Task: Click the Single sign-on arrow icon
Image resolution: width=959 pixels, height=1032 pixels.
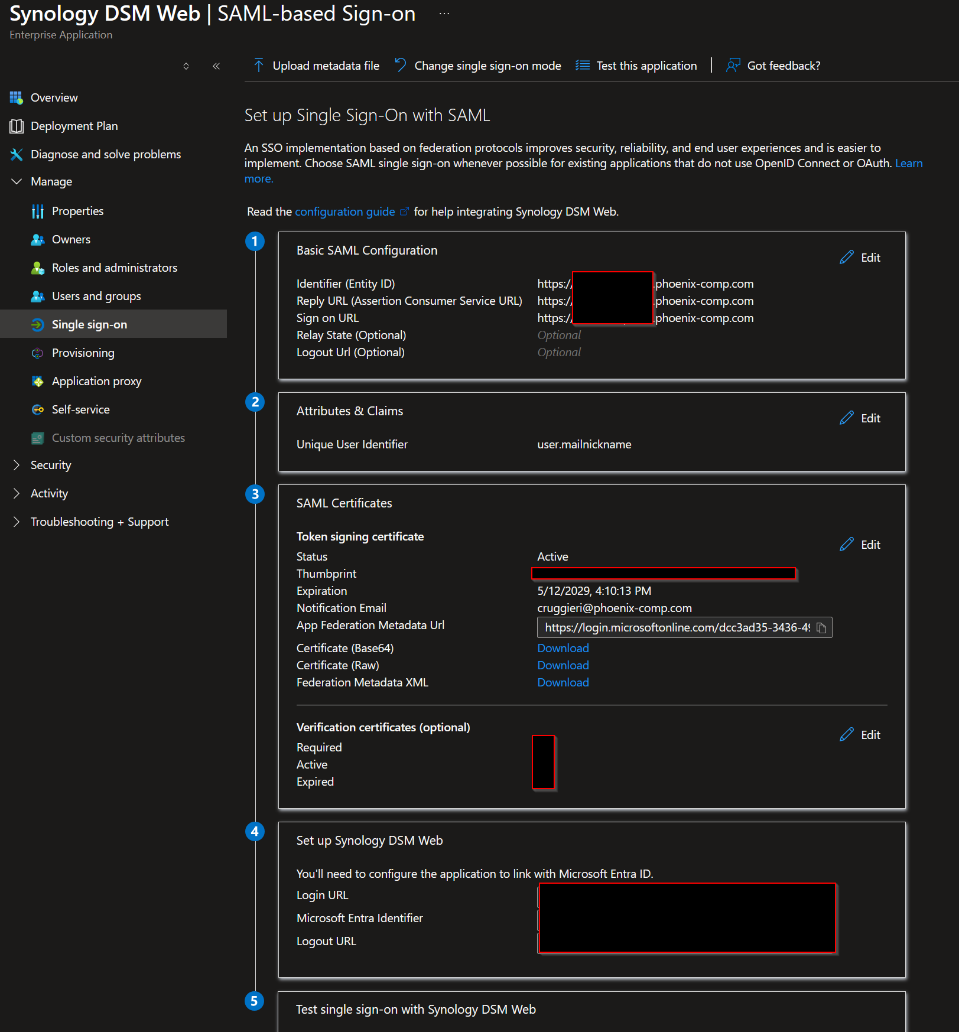Action: tap(38, 324)
